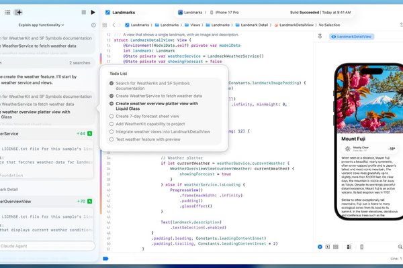This screenshot has width=403, height=268.
Task: Click Text(landmark.description) code line
Action: point(191,222)
